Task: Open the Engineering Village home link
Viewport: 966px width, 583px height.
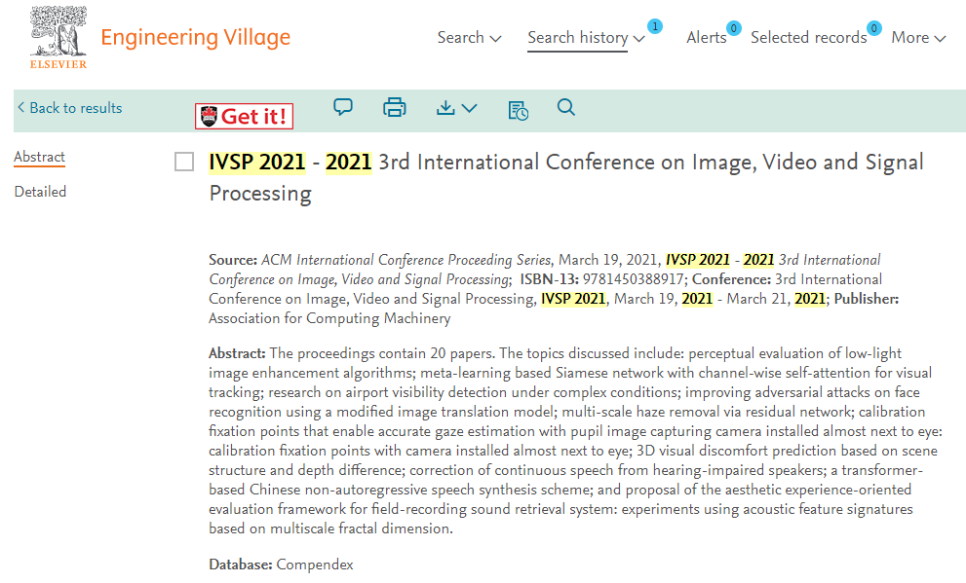Action: pyautogui.click(x=195, y=38)
